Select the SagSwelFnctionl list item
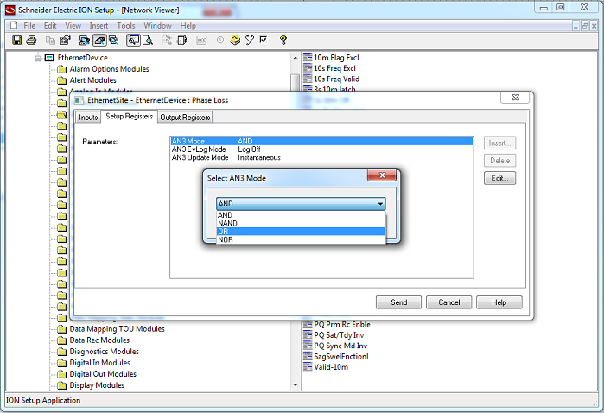Image resolution: width=604 pixels, height=413 pixels. point(341,356)
